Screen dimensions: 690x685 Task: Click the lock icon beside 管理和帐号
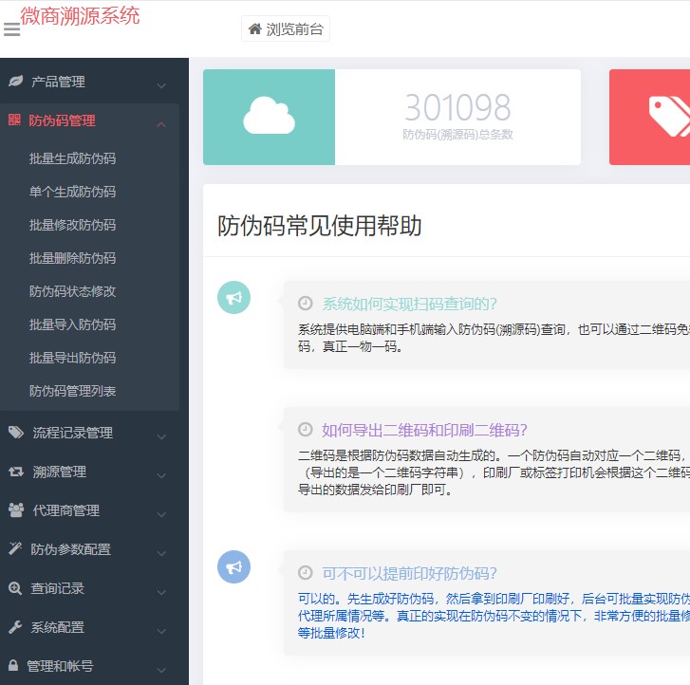tap(13, 665)
